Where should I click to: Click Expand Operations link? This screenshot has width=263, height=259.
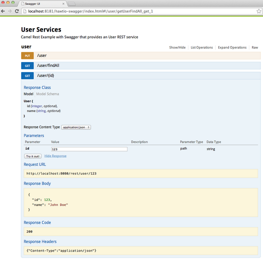(x=232, y=47)
